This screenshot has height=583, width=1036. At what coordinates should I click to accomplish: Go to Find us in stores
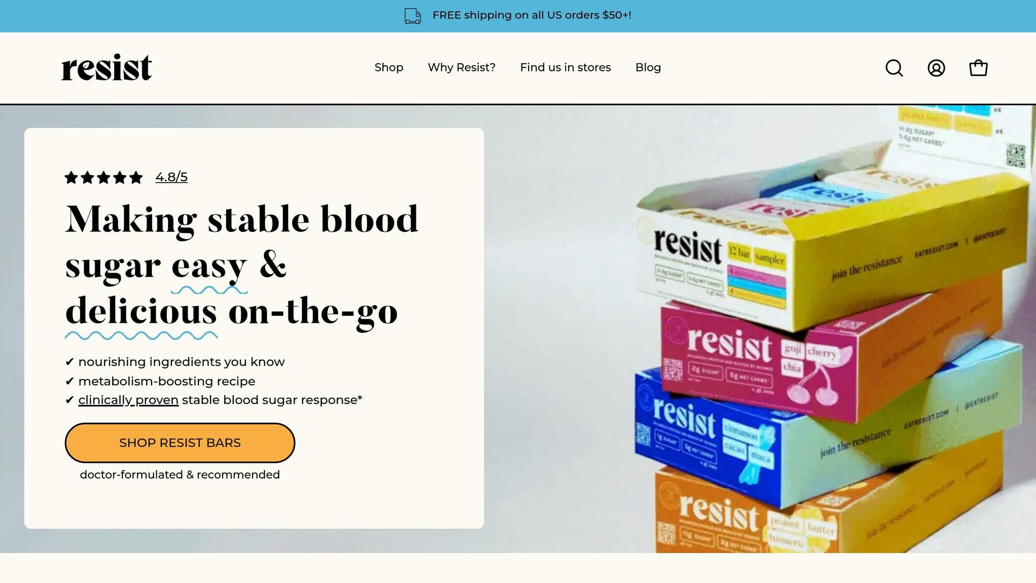tap(565, 67)
